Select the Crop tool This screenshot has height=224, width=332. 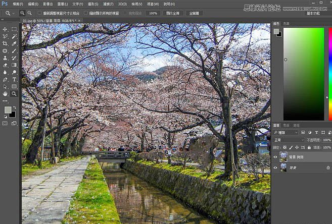tap(5, 43)
